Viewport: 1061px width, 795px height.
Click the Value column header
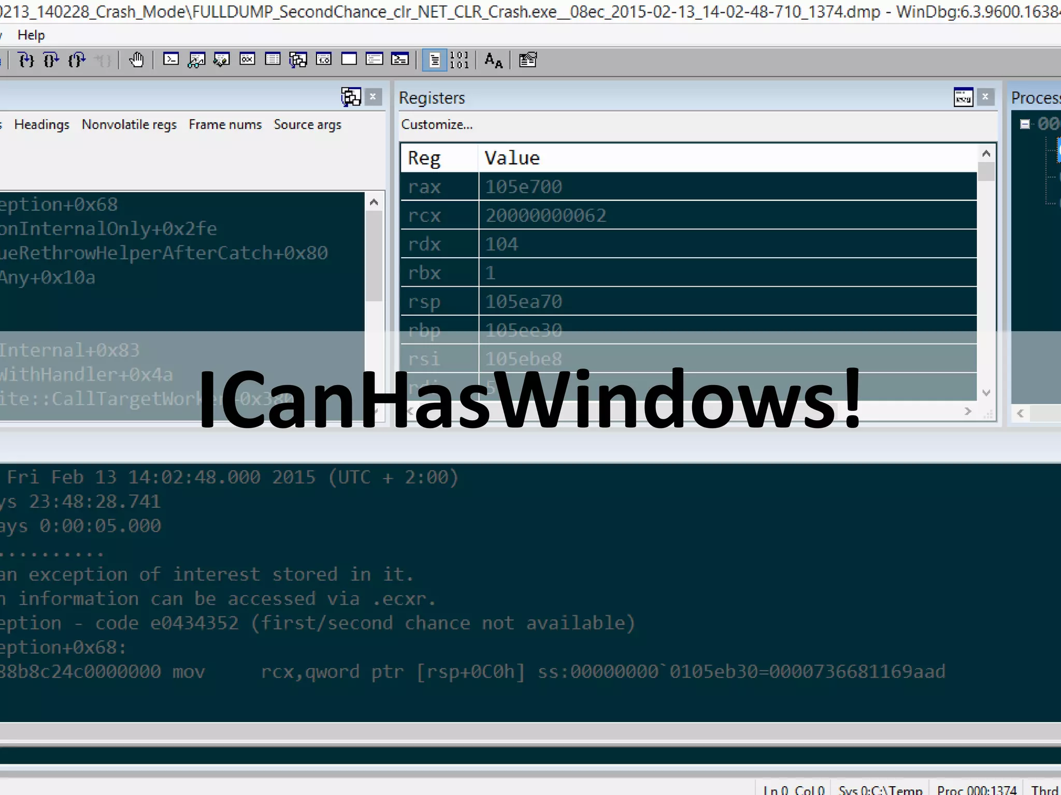tap(728, 158)
